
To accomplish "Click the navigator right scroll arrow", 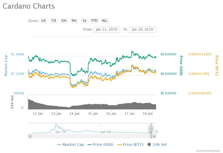I will [x=154, y=136].
